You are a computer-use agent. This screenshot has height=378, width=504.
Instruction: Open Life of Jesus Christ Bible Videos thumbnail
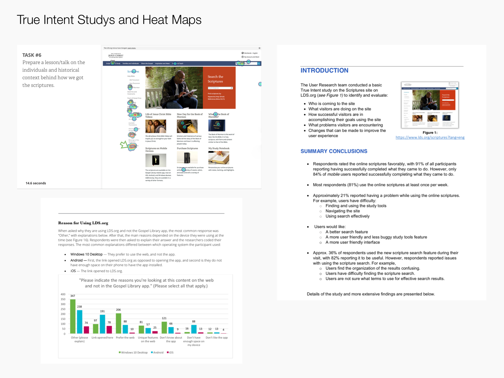pos(156,126)
